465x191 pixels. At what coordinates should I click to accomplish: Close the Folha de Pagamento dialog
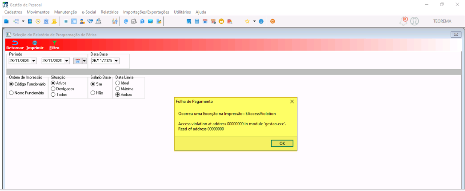pyautogui.click(x=292, y=102)
